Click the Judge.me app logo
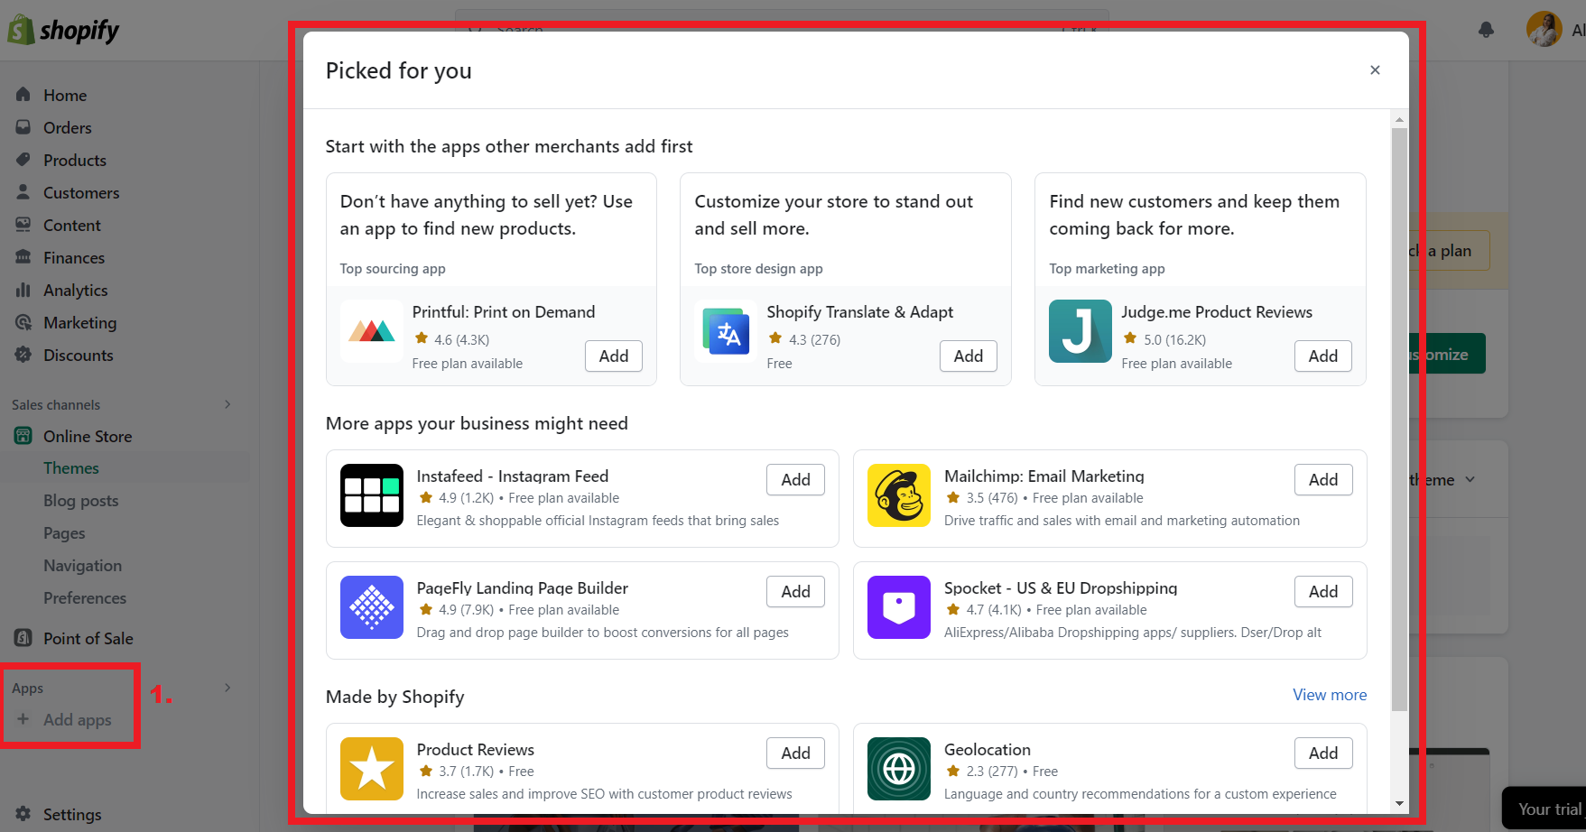The width and height of the screenshot is (1586, 832). (1081, 331)
